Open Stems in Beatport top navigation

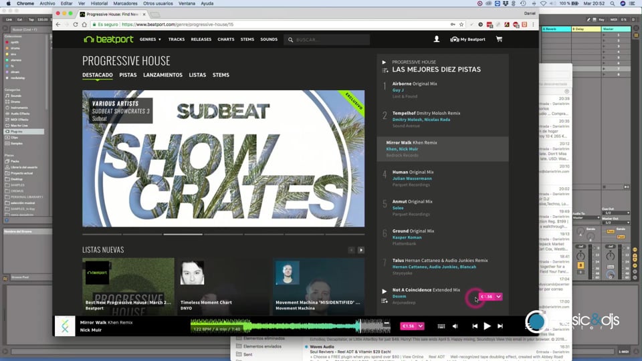coord(247,39)
